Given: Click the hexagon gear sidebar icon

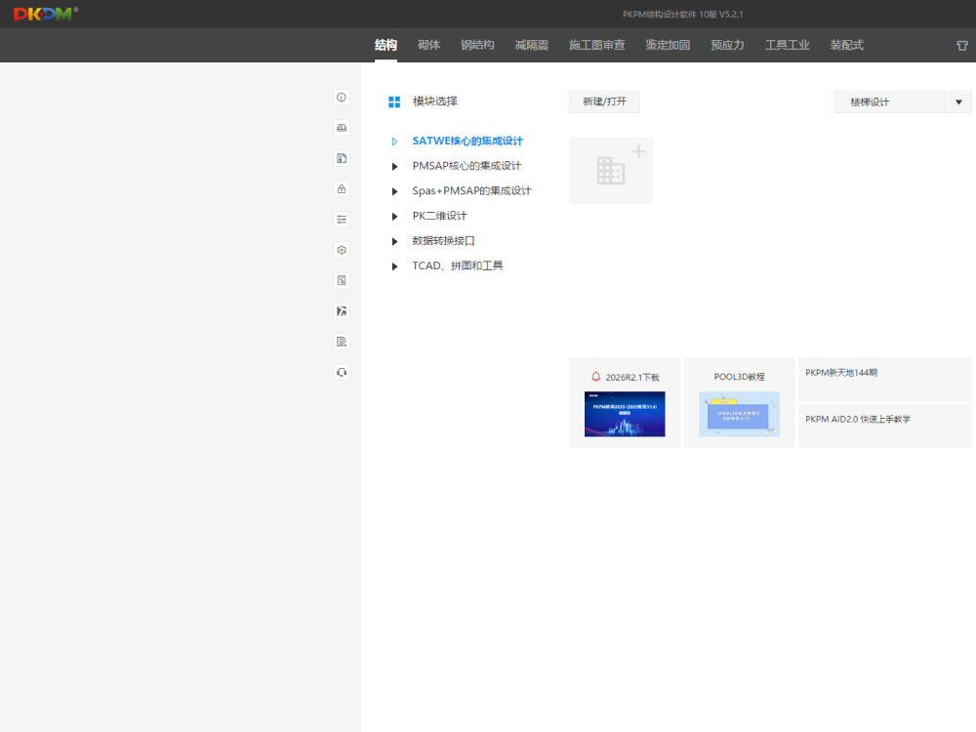Looking at the screenshot, I should 341,250.
